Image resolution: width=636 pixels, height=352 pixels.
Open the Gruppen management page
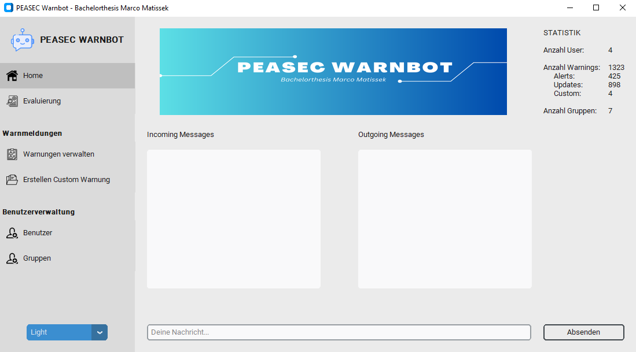[x=67, y=258]
